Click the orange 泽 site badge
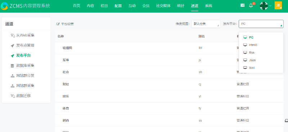 coord(278,5)
